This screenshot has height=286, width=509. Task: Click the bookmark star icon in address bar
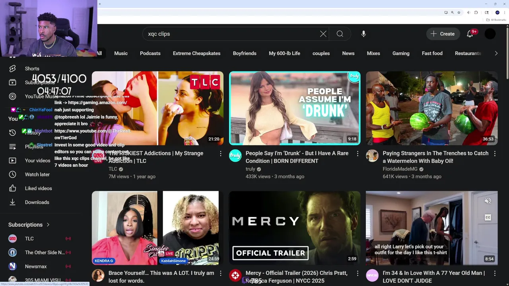(458, 12)
